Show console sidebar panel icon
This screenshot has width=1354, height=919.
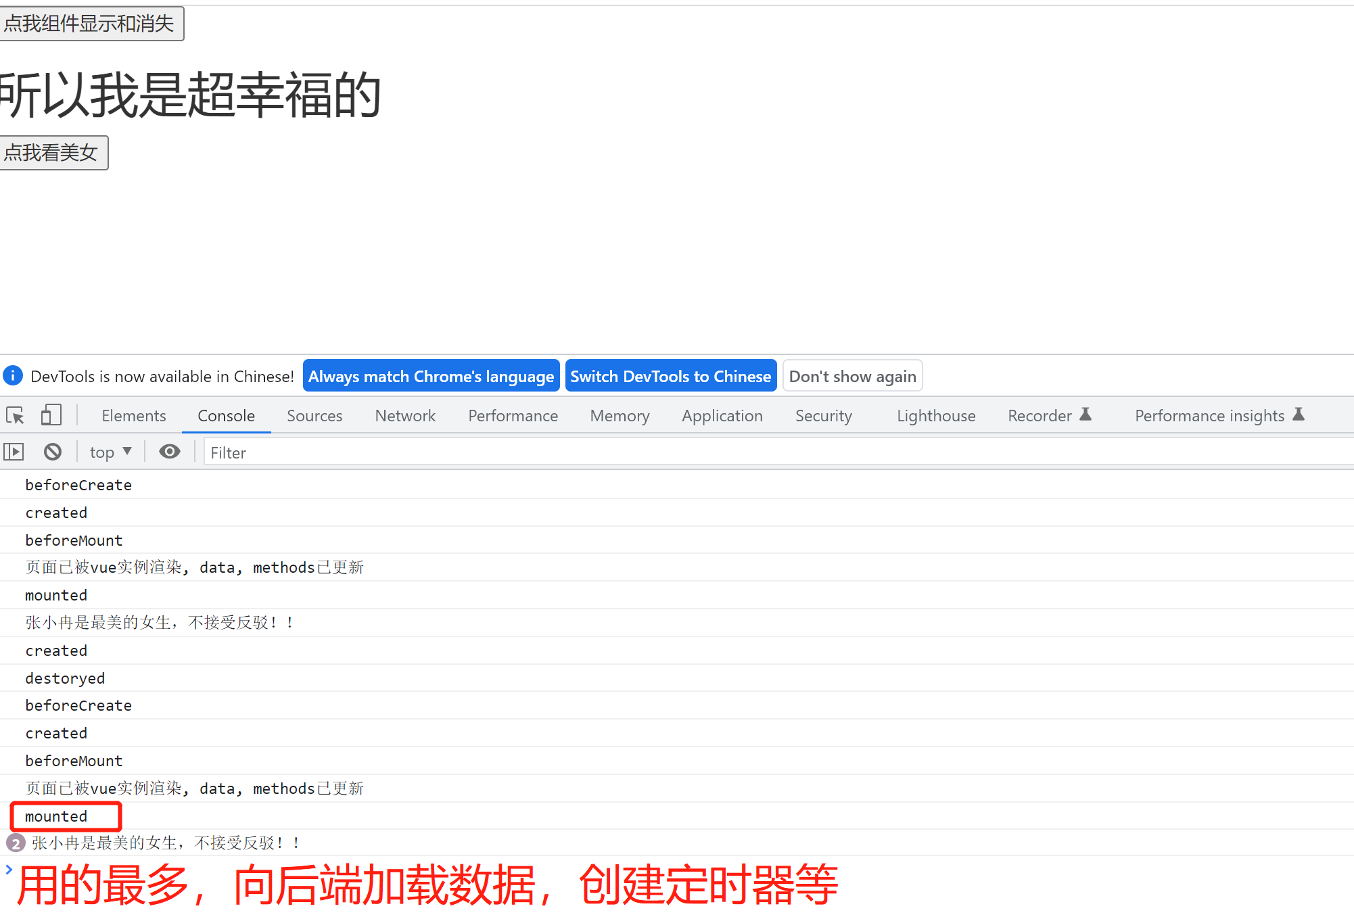click(x=14, y=452)
